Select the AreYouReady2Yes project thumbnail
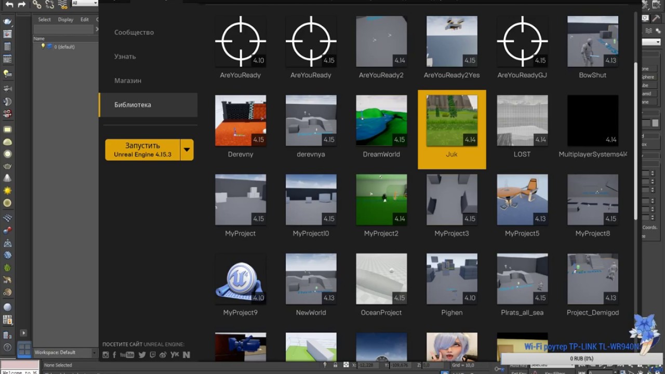Image resolution: width=665 pixels, height=374 pixels. point(452,42)
